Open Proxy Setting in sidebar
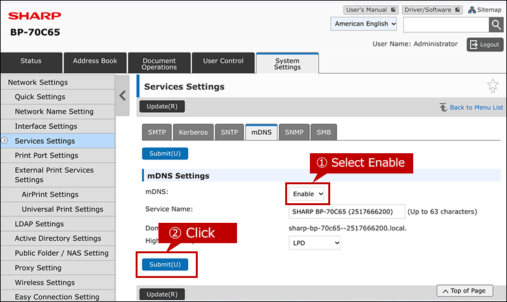The width and height of the screenshot is (507, 302). click(x=58, y=268)
